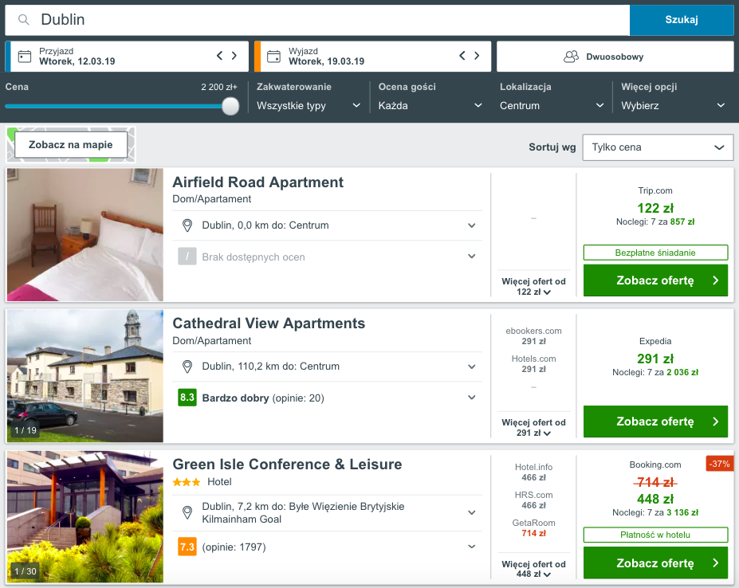The image size is (739, 588).
Task: Click the magnifier icon in search bar
Action: 25,20
